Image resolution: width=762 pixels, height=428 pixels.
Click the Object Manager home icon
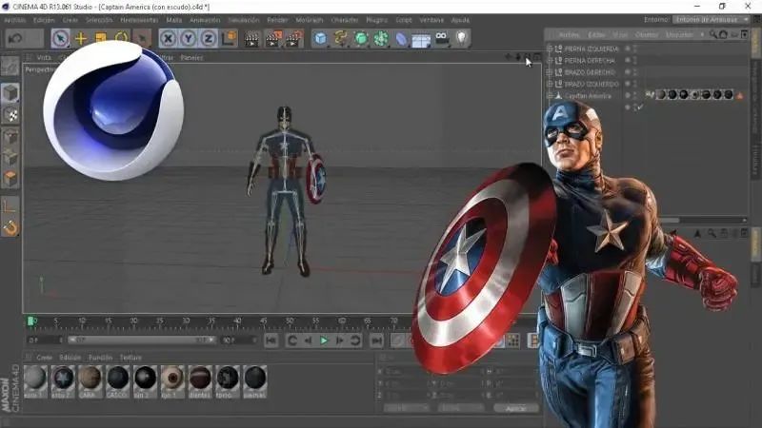click(x=723, y=34)
